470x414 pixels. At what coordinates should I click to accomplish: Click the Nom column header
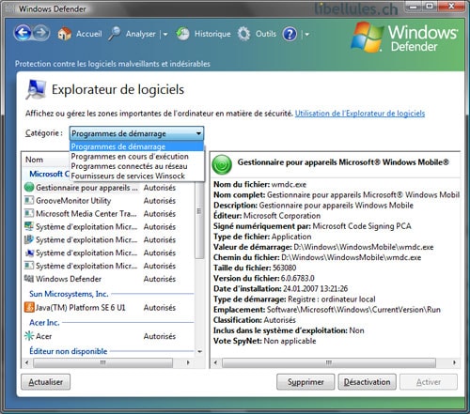45,160
